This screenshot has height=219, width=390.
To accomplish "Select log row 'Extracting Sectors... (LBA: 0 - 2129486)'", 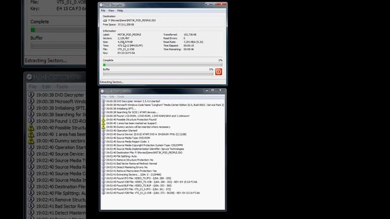I will pyautogui.click(x=133, y=175).
